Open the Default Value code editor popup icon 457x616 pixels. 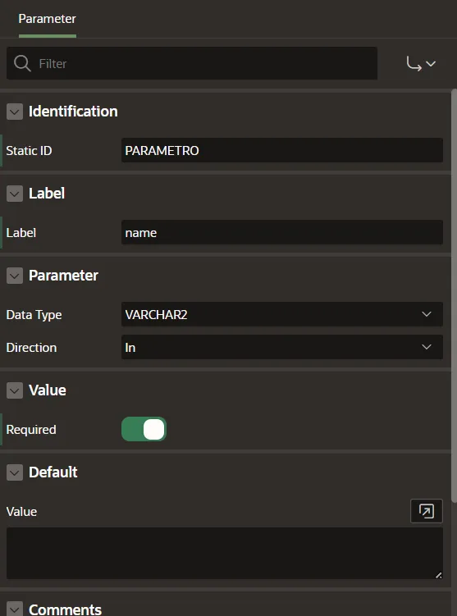(x=427, y=511)
